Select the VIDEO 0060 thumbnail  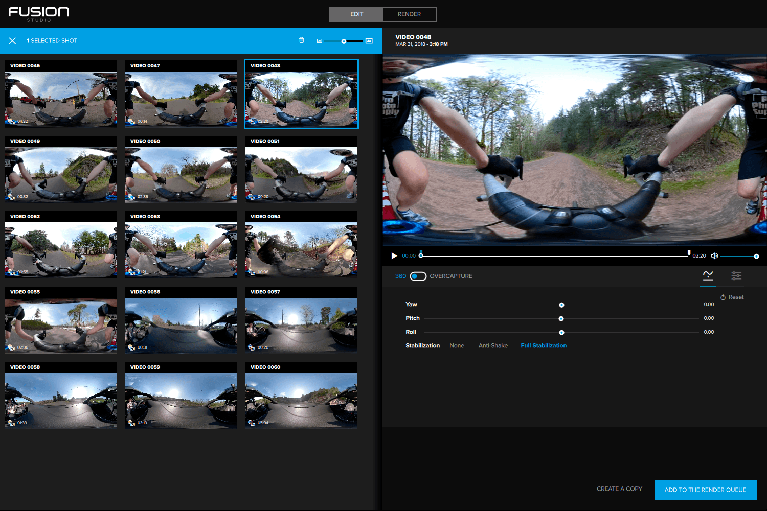coord(301,395)
